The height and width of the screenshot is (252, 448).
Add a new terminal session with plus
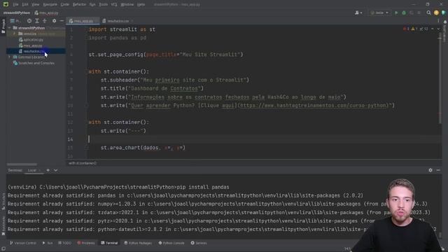coord(48,170)
